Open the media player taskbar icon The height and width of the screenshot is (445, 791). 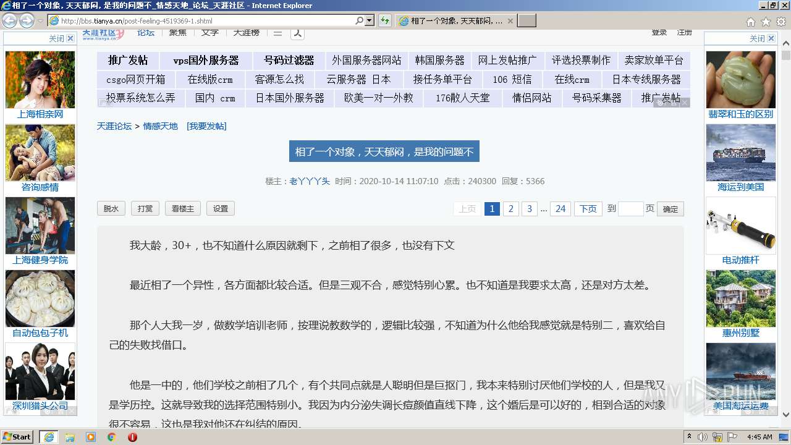[x=91, y=437]
